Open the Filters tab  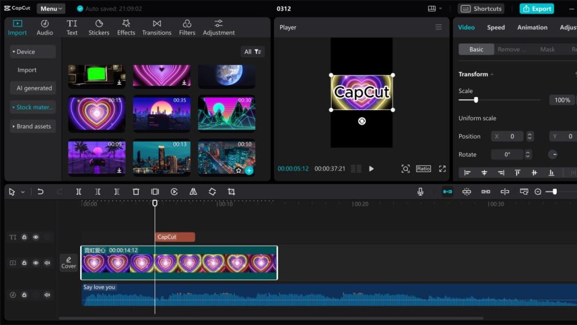point(187,28)
